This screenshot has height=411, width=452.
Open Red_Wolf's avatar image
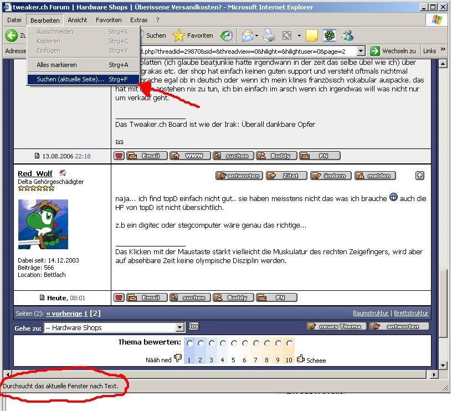coord(43,224)
